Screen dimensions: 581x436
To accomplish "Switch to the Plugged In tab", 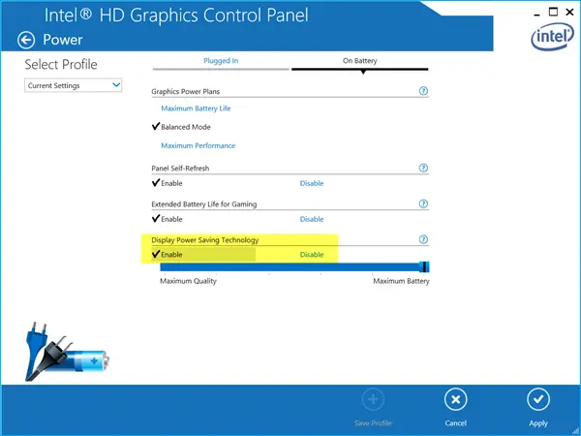I will [x=221, y=61].
